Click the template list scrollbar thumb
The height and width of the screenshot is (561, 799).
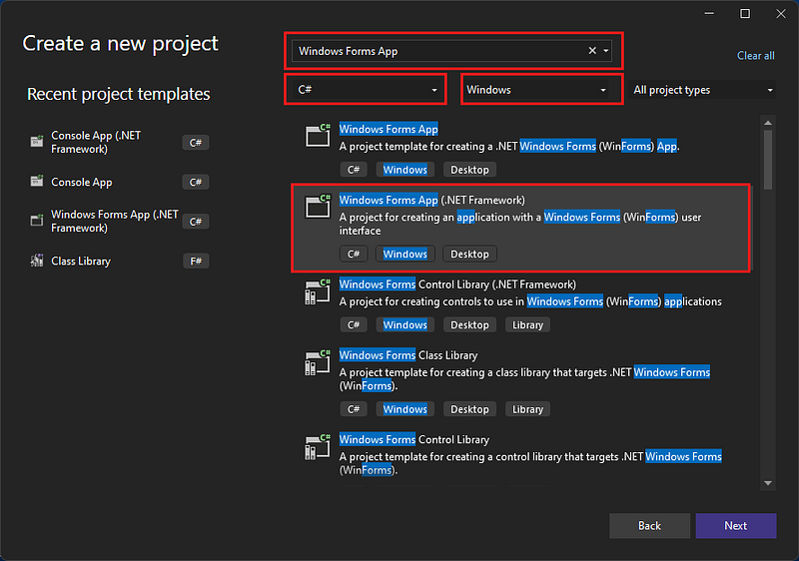coord(768,160)
